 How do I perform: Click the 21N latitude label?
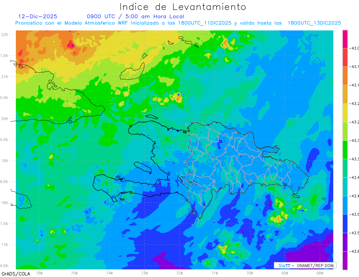pyautogui.click(x=4, y=76)
